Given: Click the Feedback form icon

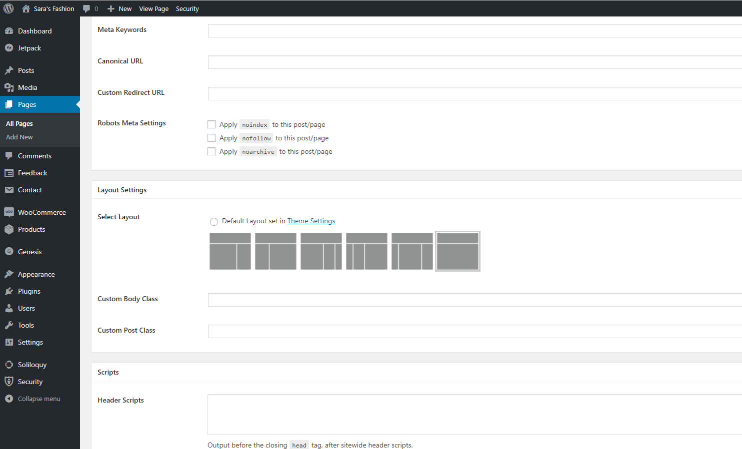Looking at the screenshot, I should tap(9, 173).
